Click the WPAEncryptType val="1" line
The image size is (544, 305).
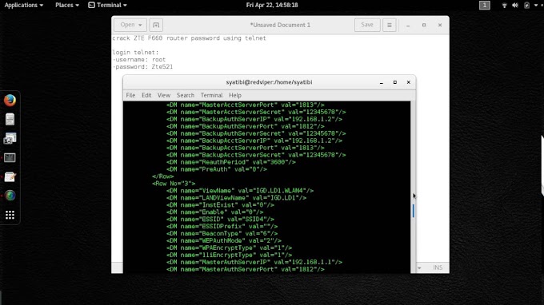(229, 248)
